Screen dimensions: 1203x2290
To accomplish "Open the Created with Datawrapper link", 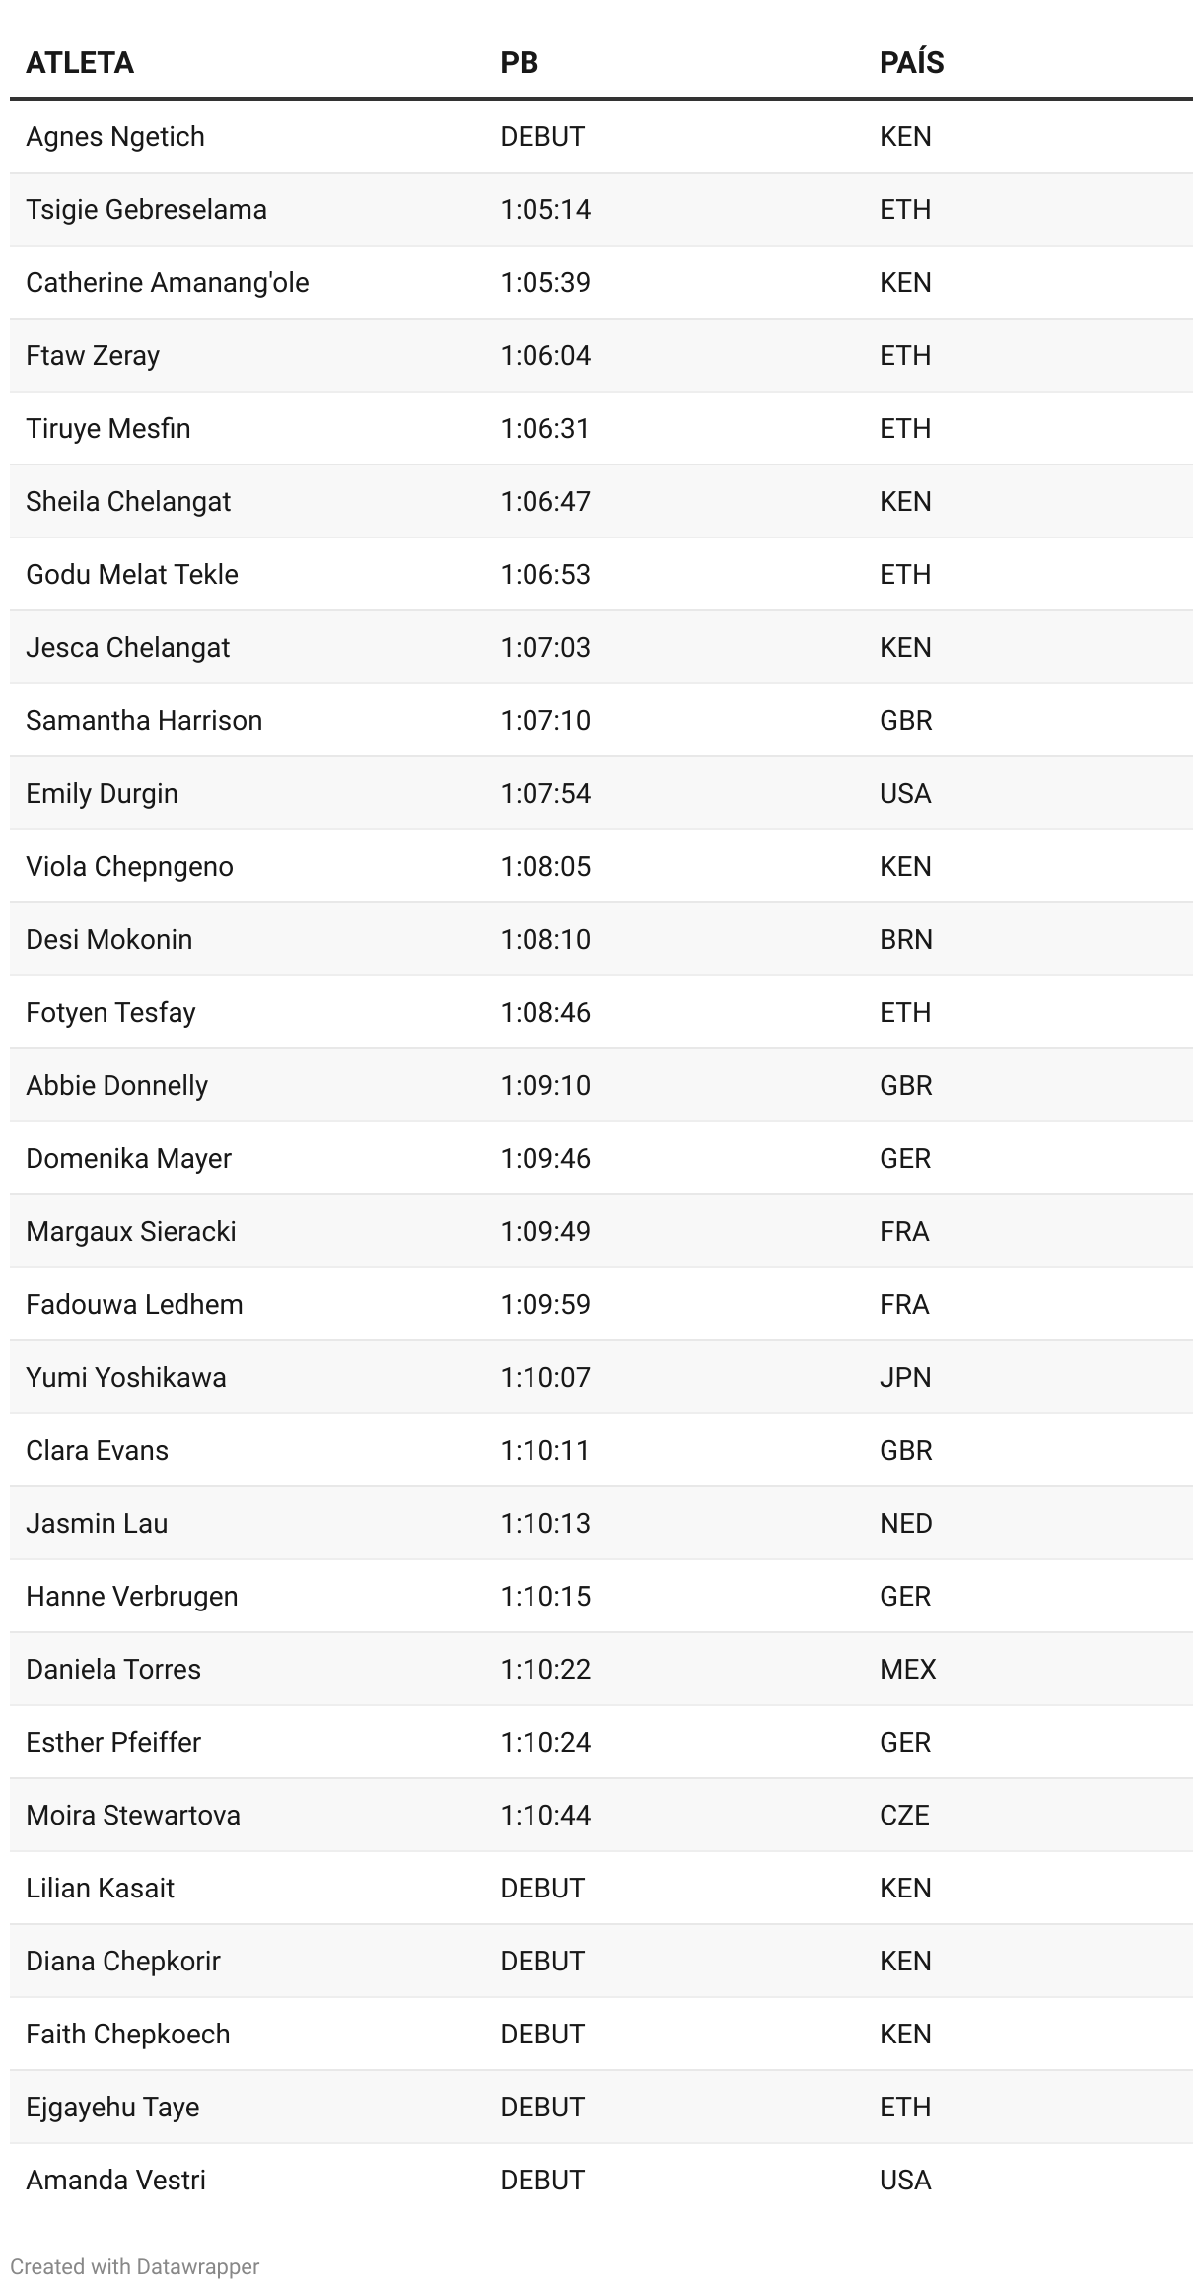I will (135, 2266).
